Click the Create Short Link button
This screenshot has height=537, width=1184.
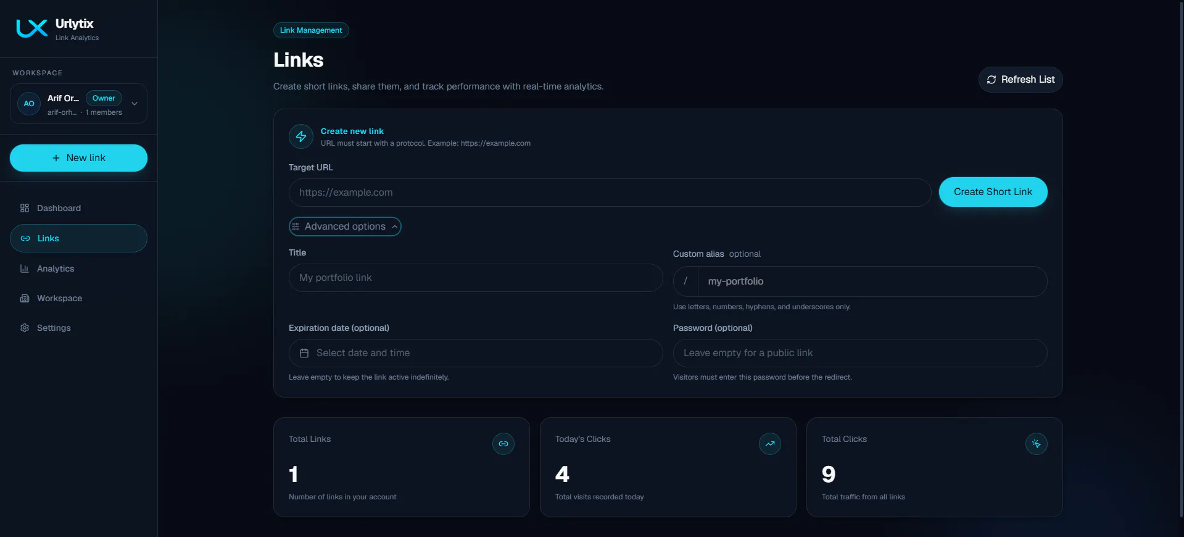993,192
